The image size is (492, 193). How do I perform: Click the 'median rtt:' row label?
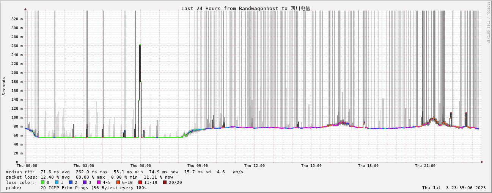(x=20, y=172)
